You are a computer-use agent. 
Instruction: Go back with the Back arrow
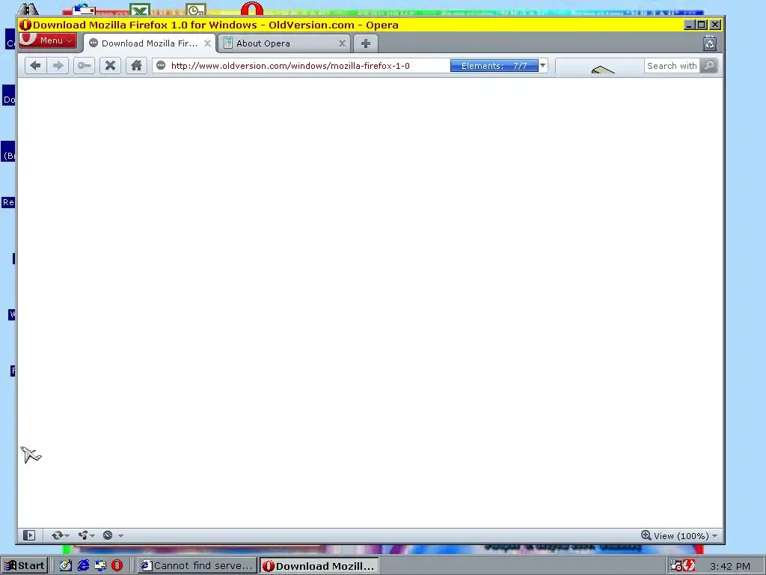pyautogui.click(x=35, y=66)
